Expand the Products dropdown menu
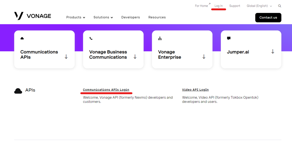292x146 pixels. click(75, 18)
